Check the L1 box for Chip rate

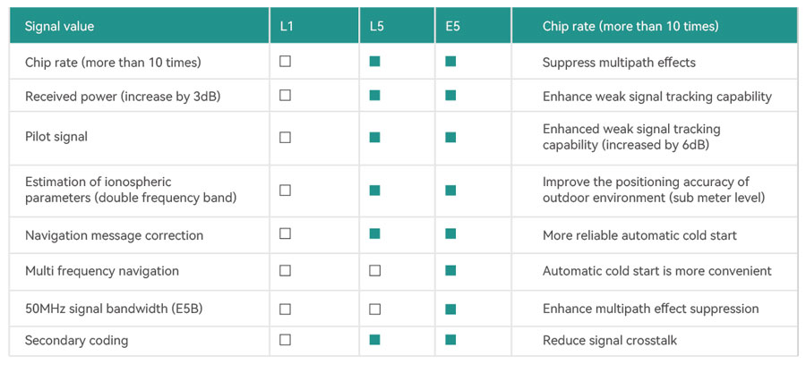(285, 62)
